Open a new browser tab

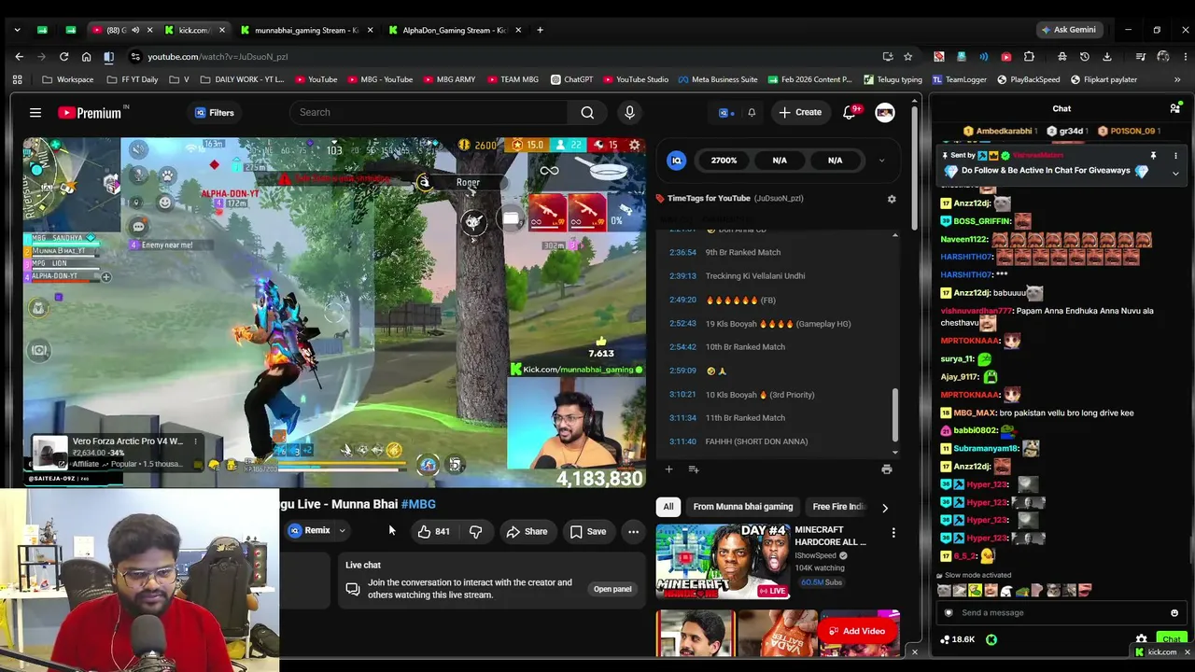pyautogui.click(x=540, y=30)
